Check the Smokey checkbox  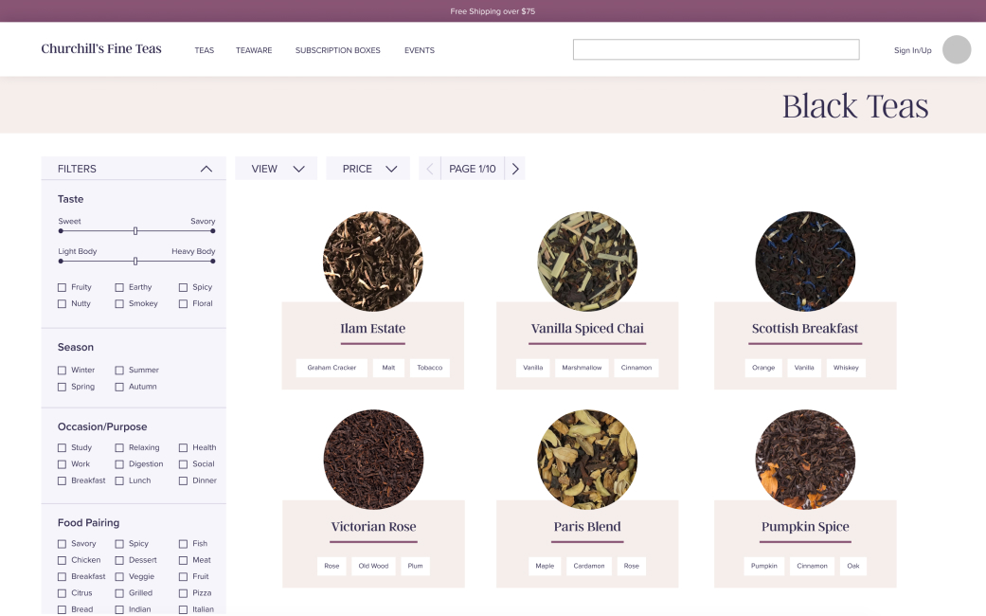click(118, 304)
